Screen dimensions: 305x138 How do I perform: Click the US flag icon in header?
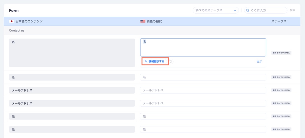click(x=143, y=21)
